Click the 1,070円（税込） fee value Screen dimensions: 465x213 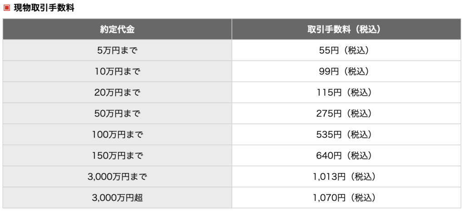coord(345,198)
